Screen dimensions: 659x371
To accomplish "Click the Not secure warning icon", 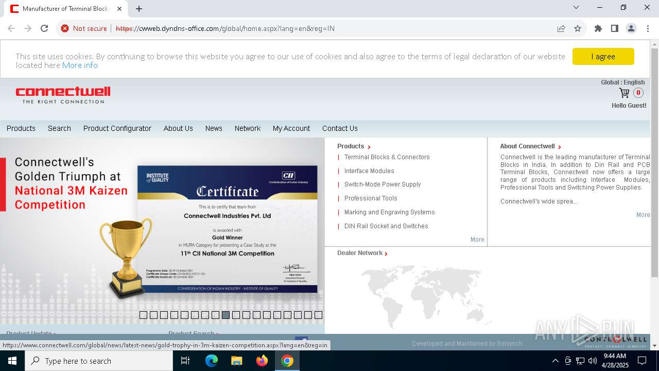I will pyautogui.click(x=65, y=28).
